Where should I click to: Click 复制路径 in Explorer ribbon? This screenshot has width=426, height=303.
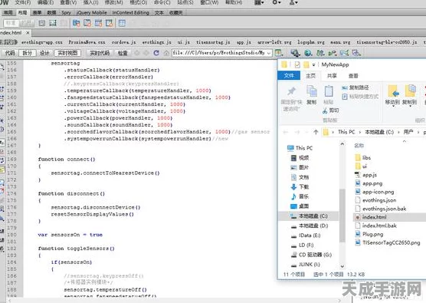pos(356,87)
